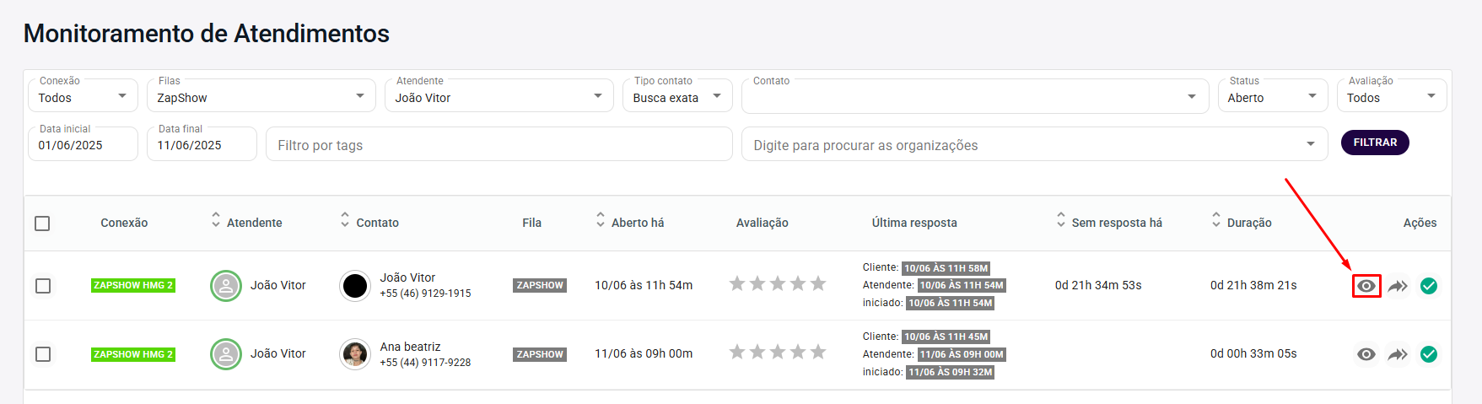Open the Status dropdown set to Aberto
1482x404 pixels.
point(1272,97)
